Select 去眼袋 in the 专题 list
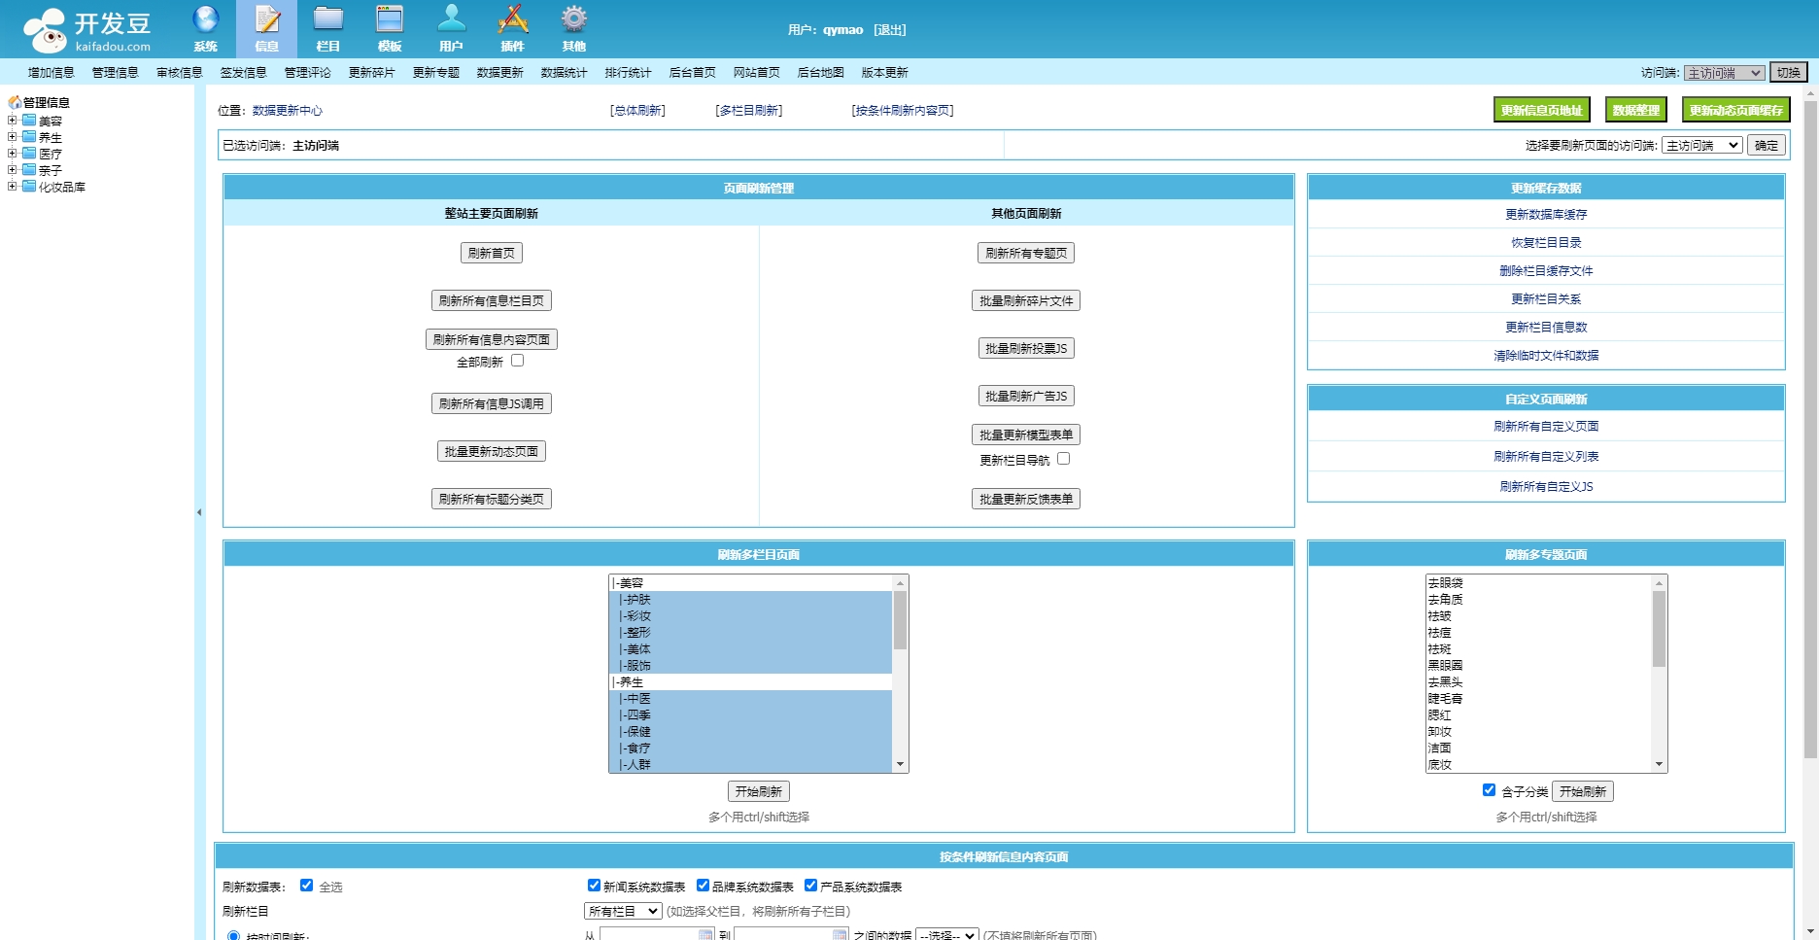Image resolution: width=1819 pixels, height=940 pixels. point(1445,583)
